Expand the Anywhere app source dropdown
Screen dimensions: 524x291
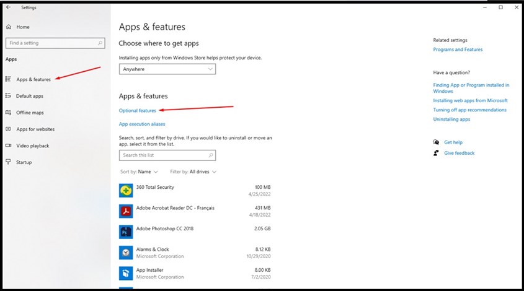click(167, 69)
